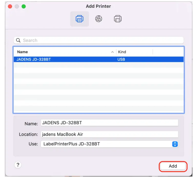
Task: Click the Kind column header
Action: [x=122, y=52]
